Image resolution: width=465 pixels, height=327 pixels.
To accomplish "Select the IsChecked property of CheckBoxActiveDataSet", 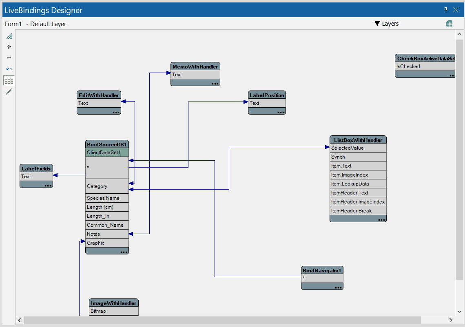I will pyautogui.click(x=407, y=66).
